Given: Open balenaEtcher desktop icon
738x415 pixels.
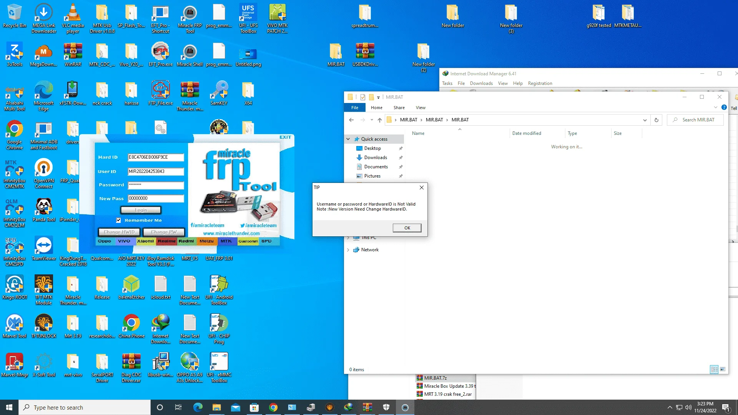Looking at the screenshot, I should [131, 287].
